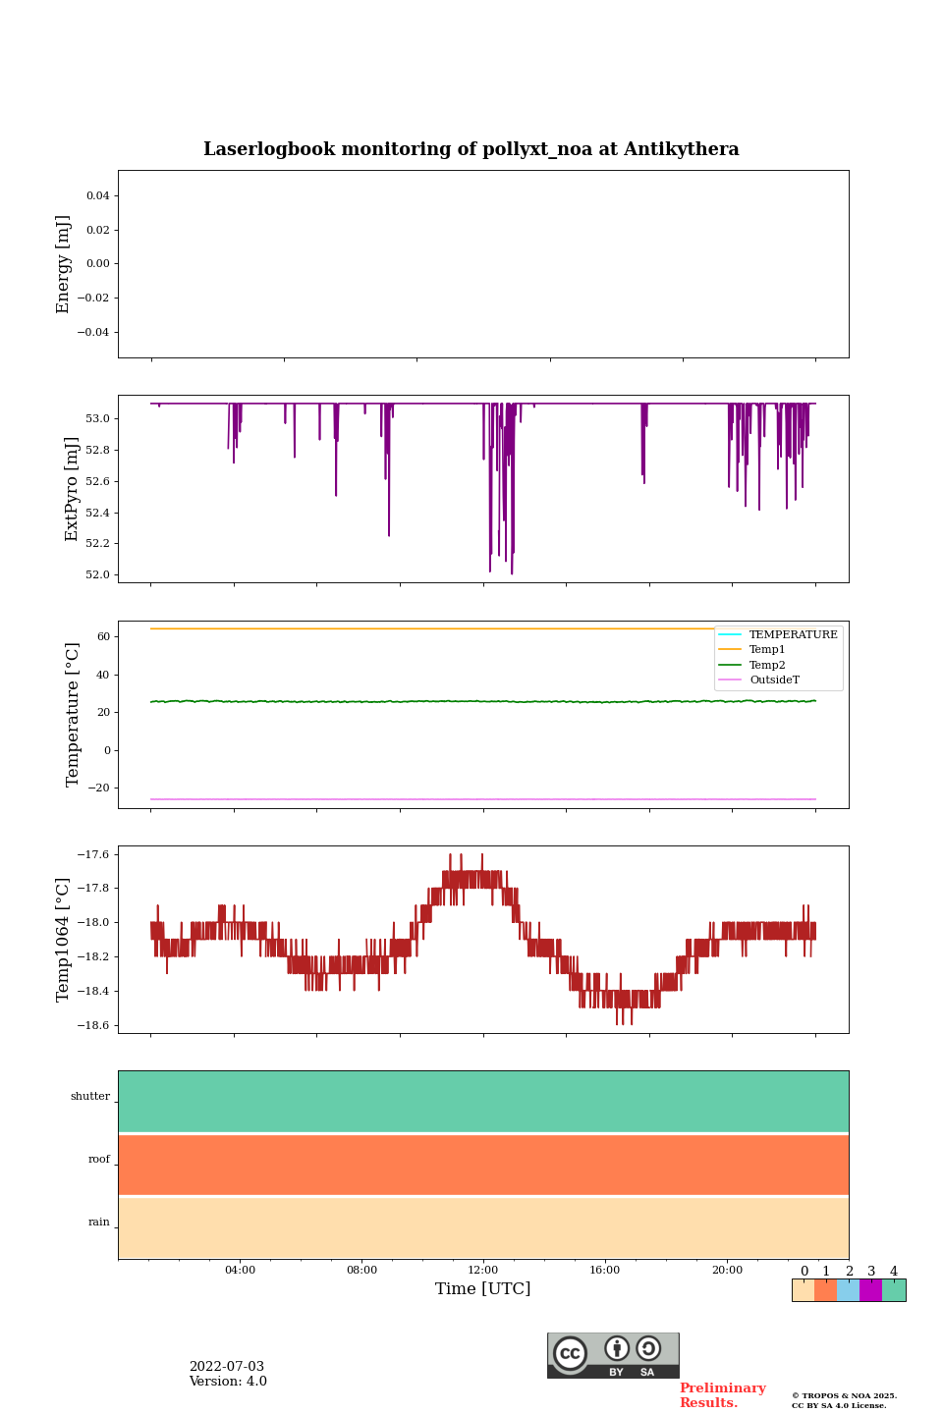This screenshot has height=1414, width=943.
Task: Click the rain row label
Action: [99, 1223]
